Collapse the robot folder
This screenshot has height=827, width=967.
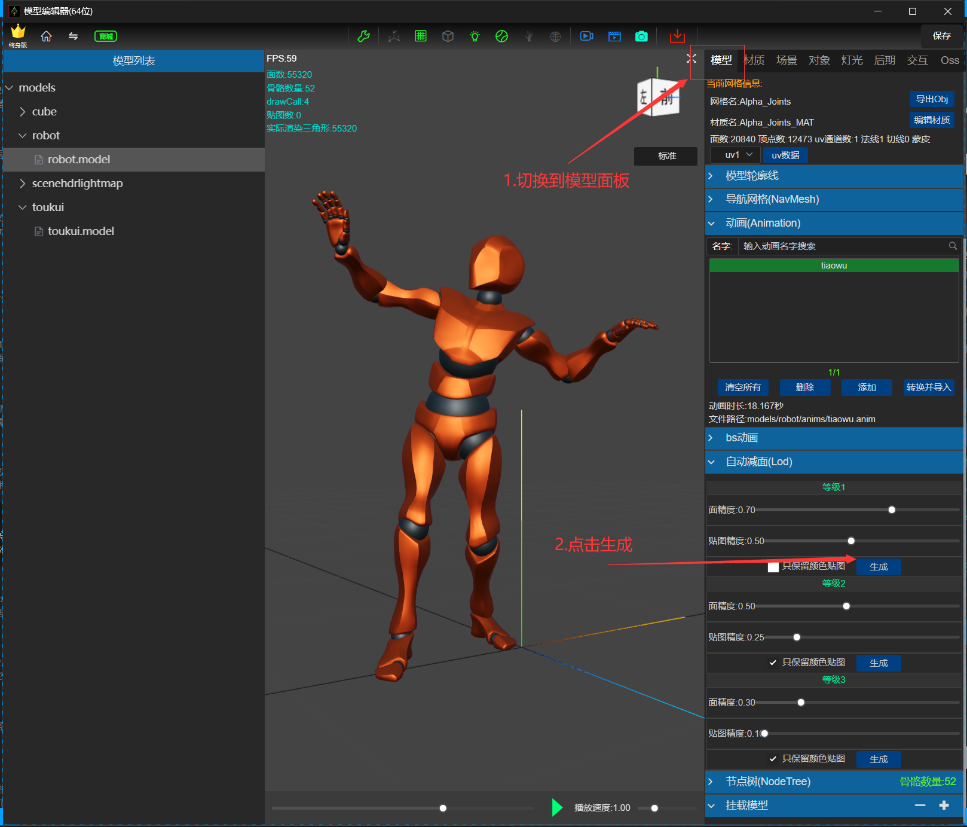pyautogui.click(x=23, y=136)
